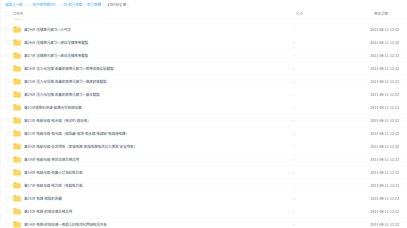
Task: Navigate to 03.初三年级 breadcrumb item
Action: click(x=73, y=5)
